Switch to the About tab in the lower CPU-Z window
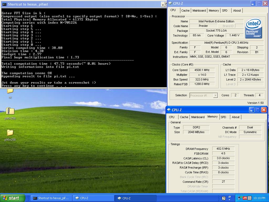Image resolution: width=269 pixels, height=202 pixels. pyautogui.click(x=236, y=117)
